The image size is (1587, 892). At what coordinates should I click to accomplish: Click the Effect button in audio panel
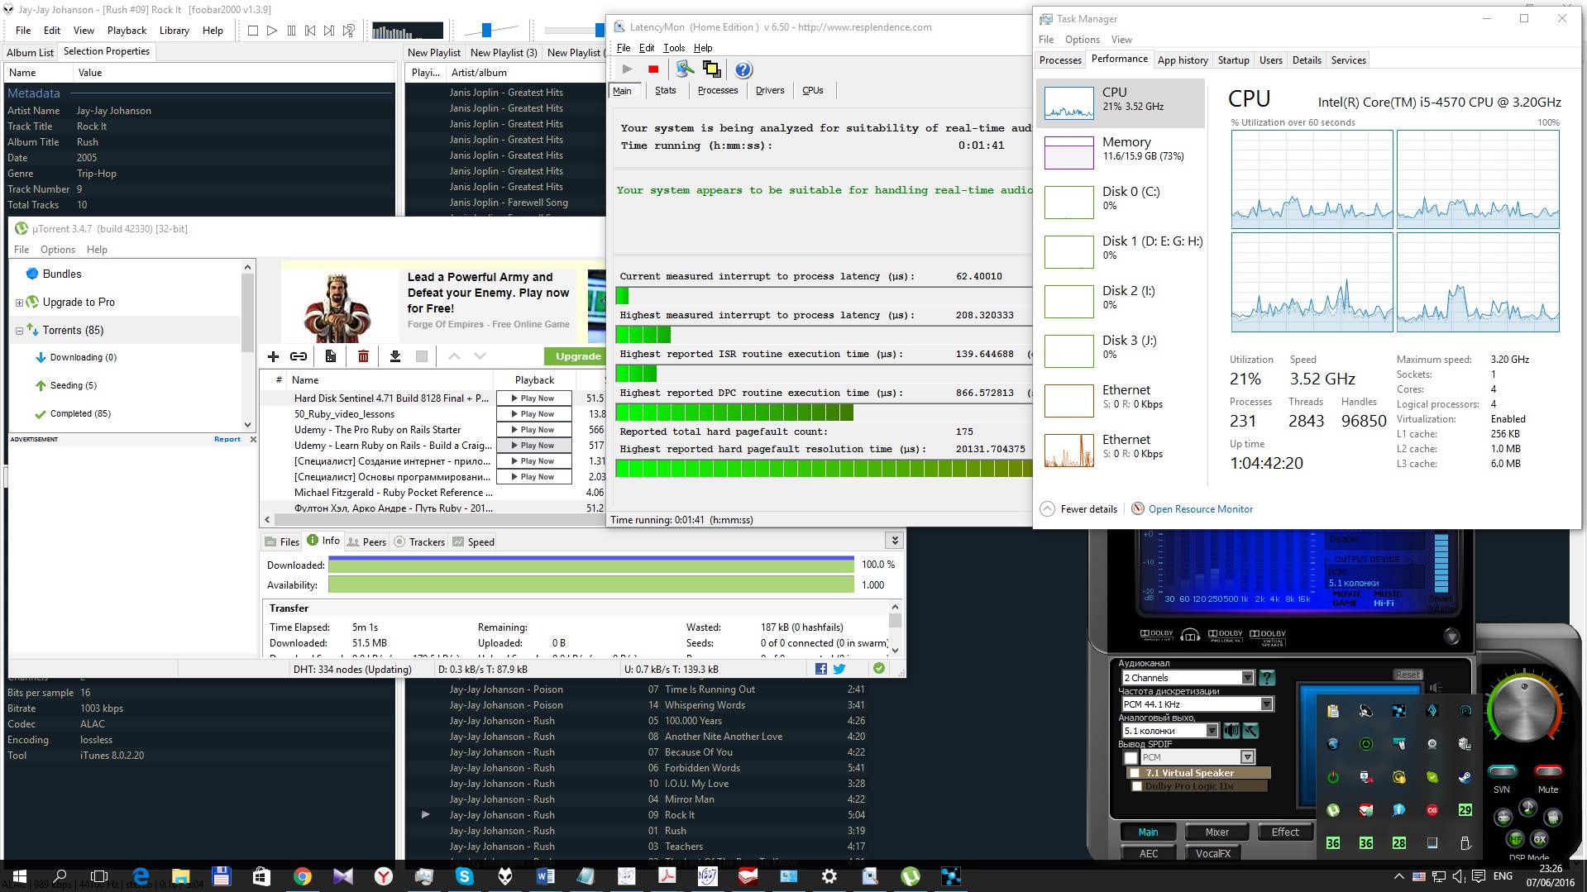tap(1285, 832)
